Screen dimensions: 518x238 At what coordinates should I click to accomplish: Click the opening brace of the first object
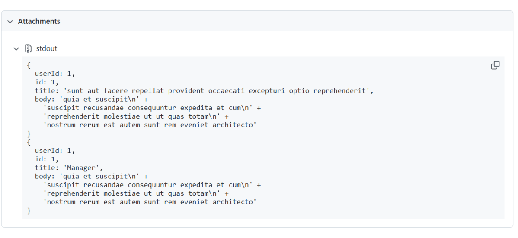[29, 65]
